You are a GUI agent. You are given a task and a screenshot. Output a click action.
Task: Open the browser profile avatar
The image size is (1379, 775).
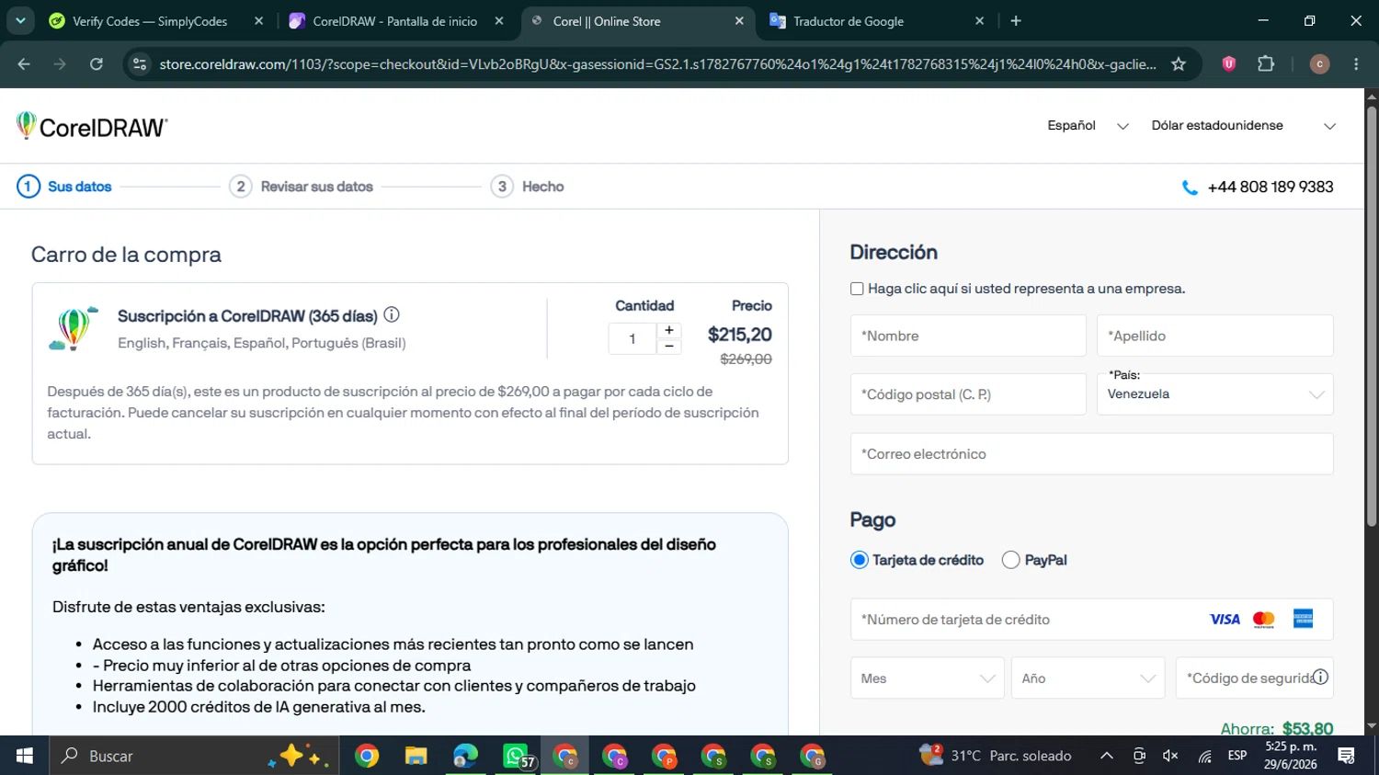pos(1319,63)
